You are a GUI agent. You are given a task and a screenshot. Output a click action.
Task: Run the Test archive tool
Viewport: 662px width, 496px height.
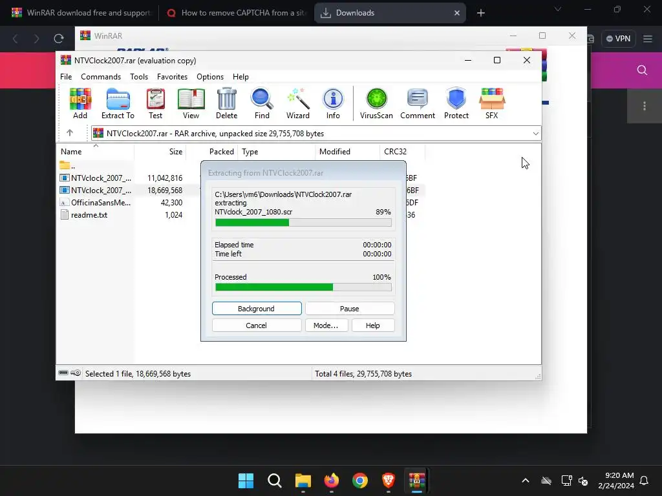[x=155, y=104]
